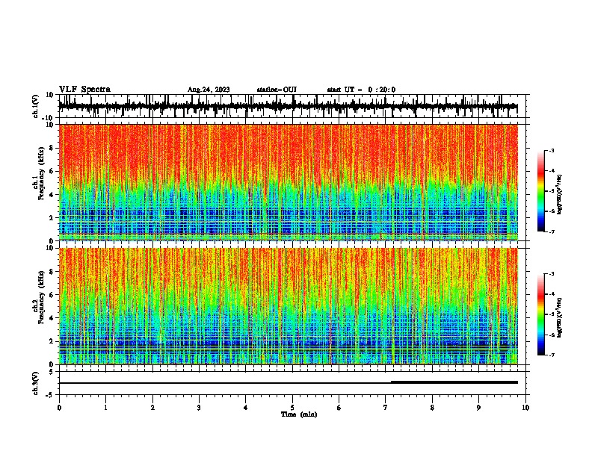
Task: Click the "8" kHz tick on ch.2 spectrogram
Action: 52,272
